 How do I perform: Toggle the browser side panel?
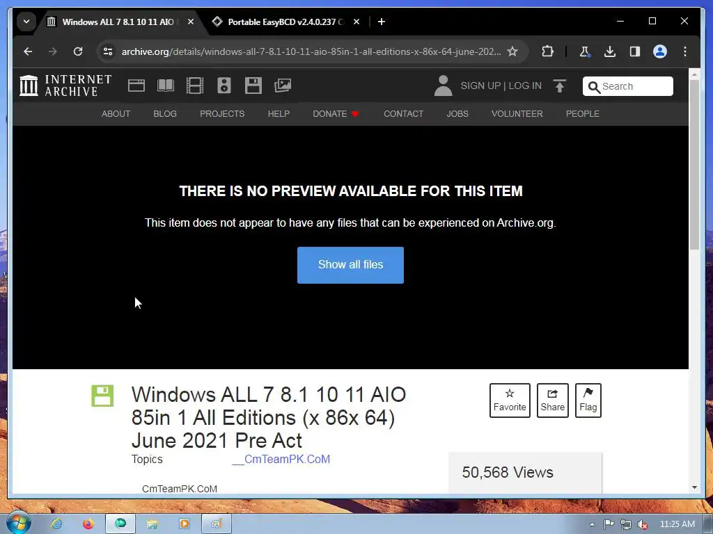pyautogui.click(x=635, y=51)
